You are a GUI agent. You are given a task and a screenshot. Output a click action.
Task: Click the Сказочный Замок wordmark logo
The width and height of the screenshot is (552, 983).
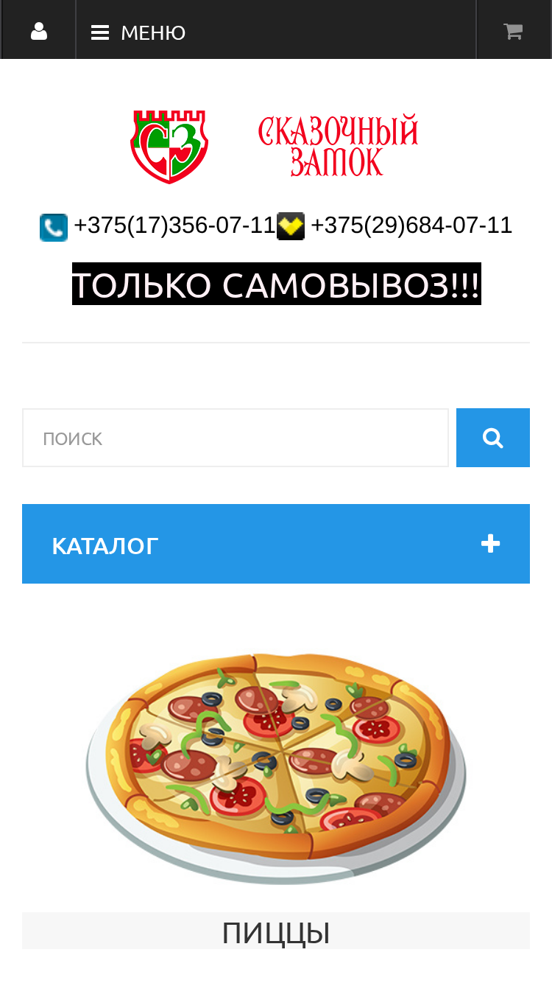(338, 146)
